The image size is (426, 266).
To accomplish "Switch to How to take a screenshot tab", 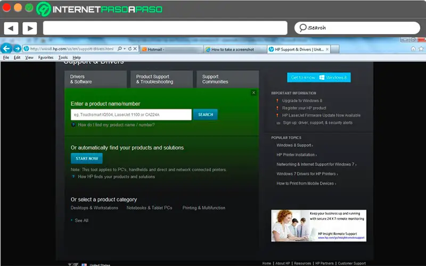I will (x=235, y=49).
